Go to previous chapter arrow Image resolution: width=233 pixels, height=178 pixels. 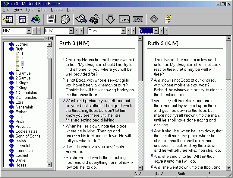(x=161, y=31)
